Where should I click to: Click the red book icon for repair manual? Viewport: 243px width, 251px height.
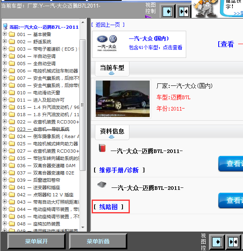tap(102, 148)
